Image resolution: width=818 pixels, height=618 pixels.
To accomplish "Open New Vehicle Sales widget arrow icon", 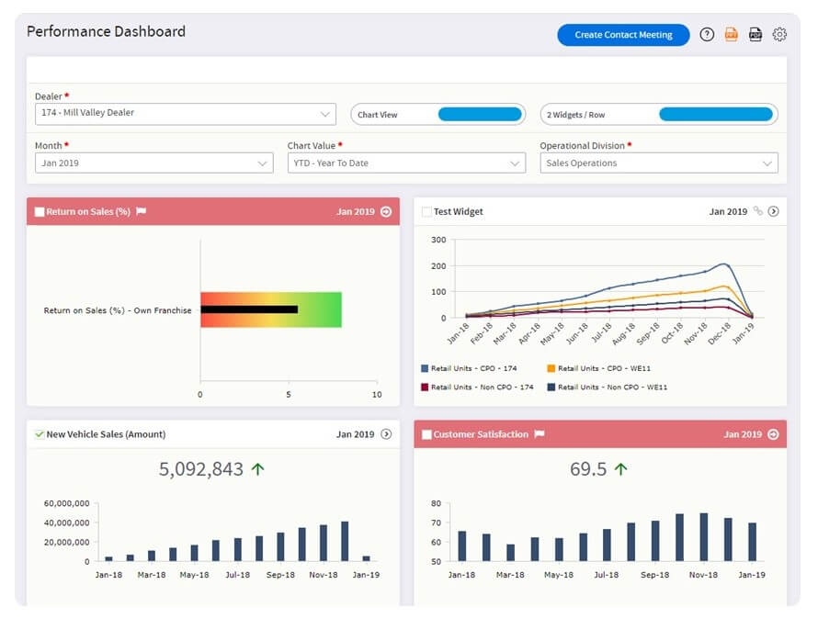I will tap(386, 434).
